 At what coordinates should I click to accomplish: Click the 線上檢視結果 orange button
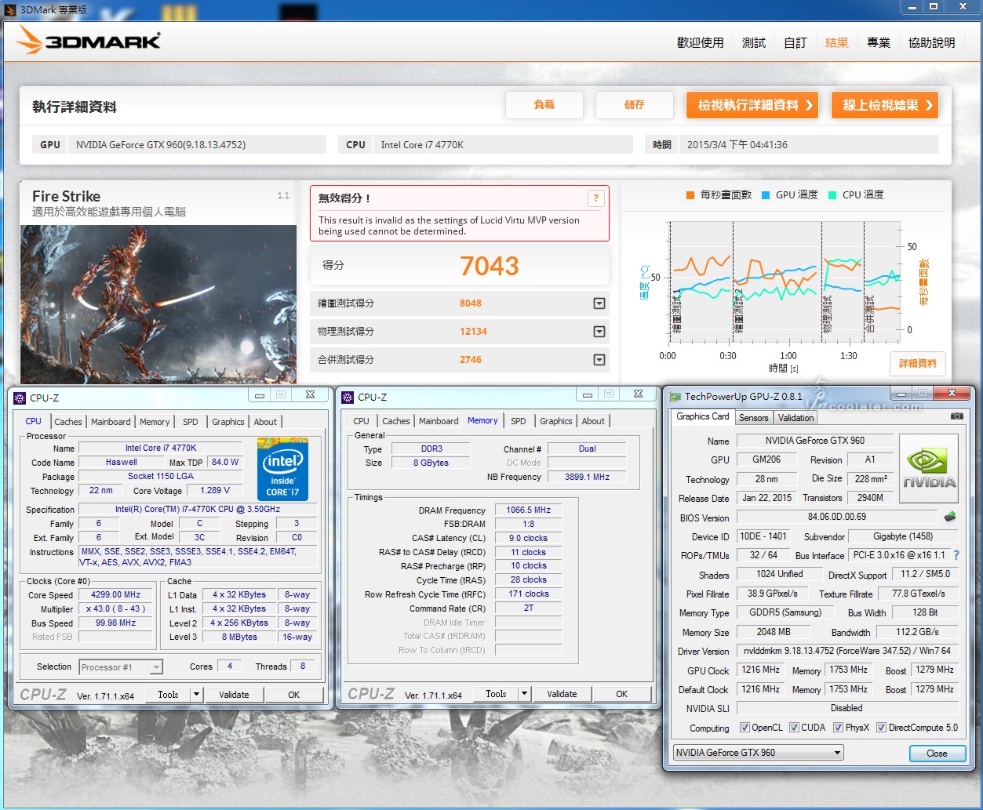pos(885,105)
